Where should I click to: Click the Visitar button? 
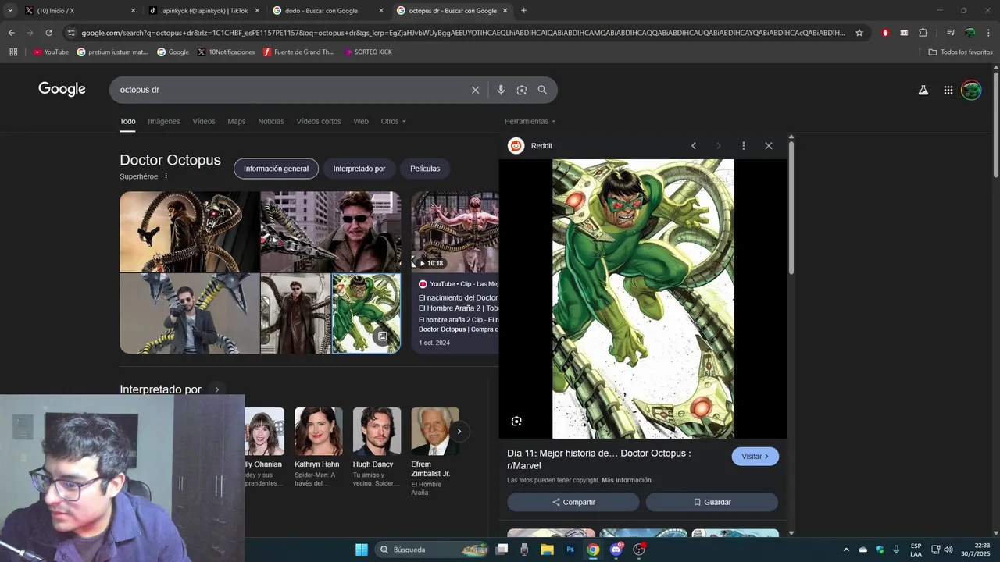(x=755, y=457)
